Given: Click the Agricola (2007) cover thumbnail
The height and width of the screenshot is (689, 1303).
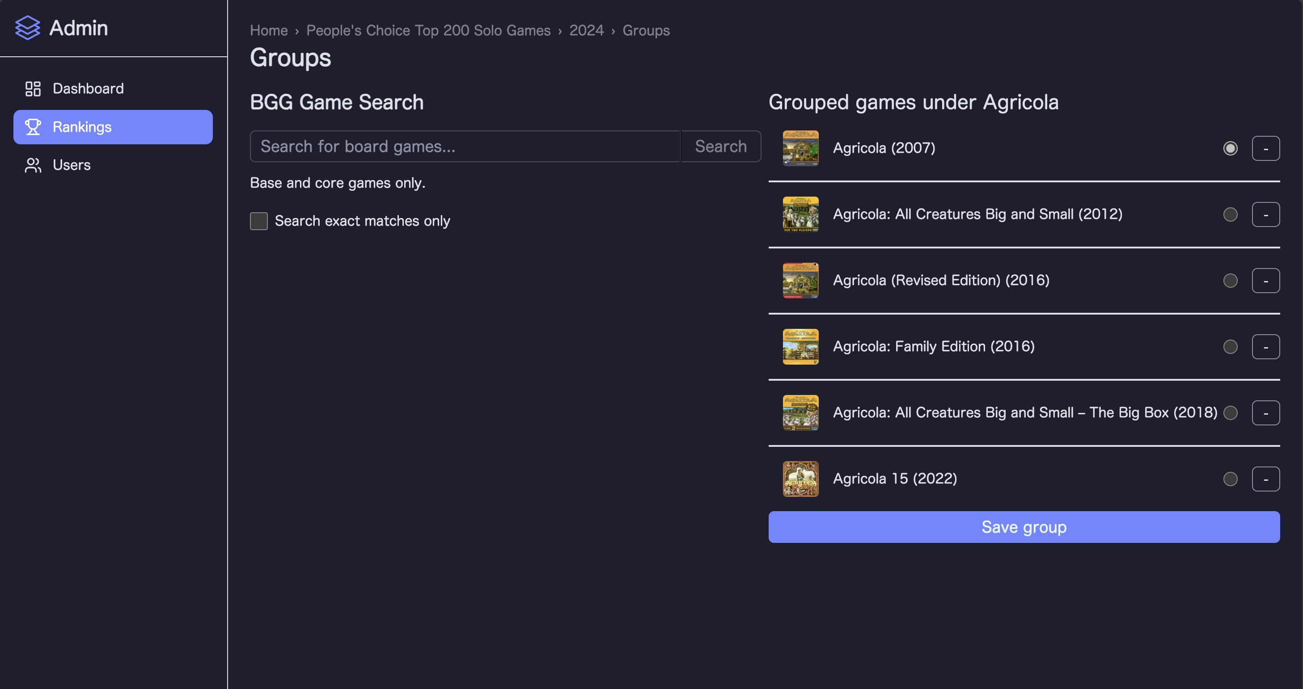Looking at the screenshot, I should (x=801, y=148).
